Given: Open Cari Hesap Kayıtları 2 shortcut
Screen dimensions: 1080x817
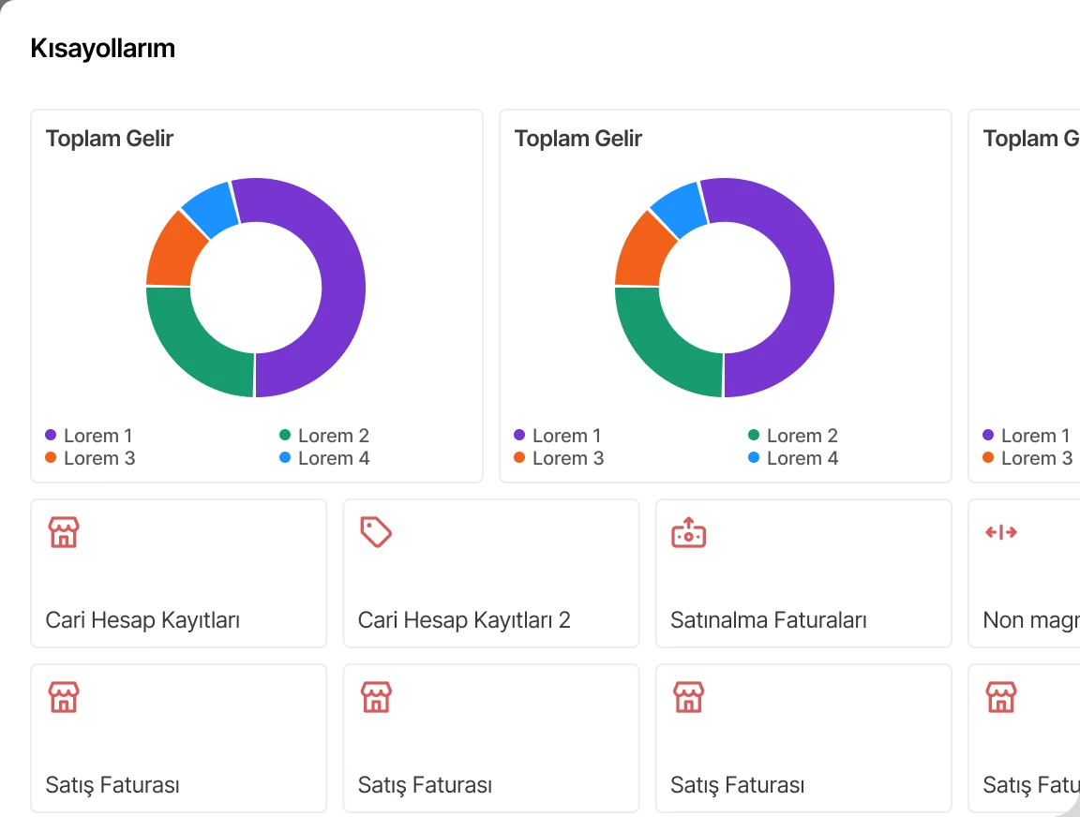Looking at the screenshot, I should click(x=491, y=573).
